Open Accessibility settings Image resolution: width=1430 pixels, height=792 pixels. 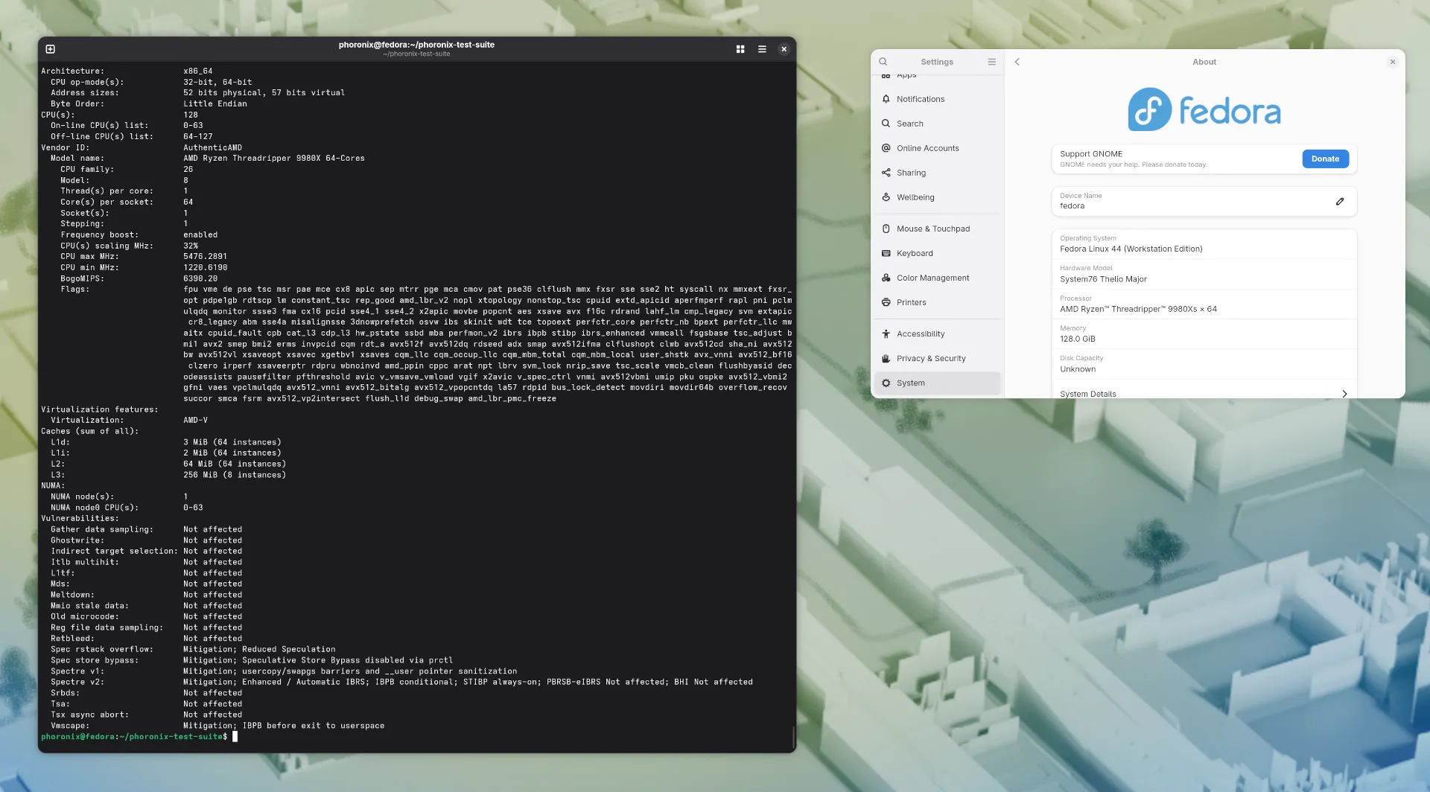pyautogui.click(x=938, y=333)
